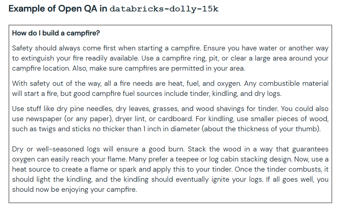Viewport: 340px width, 208px height.
Task: Click the word 'Safety' starting first paragraph
Action: coord(22,48)
